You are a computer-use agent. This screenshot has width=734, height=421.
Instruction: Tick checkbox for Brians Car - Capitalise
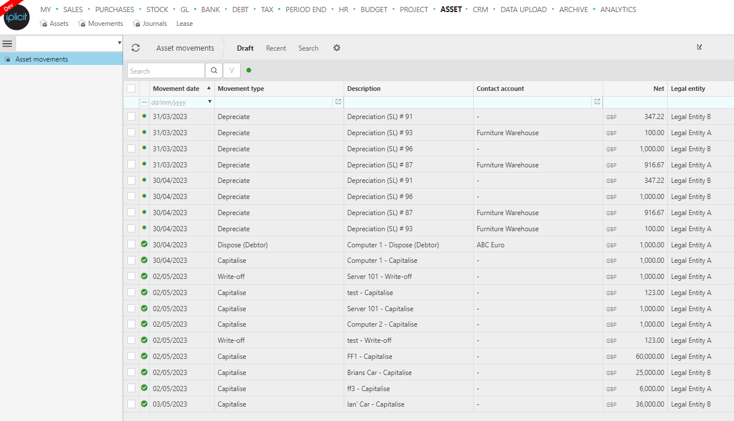point(131,372)
